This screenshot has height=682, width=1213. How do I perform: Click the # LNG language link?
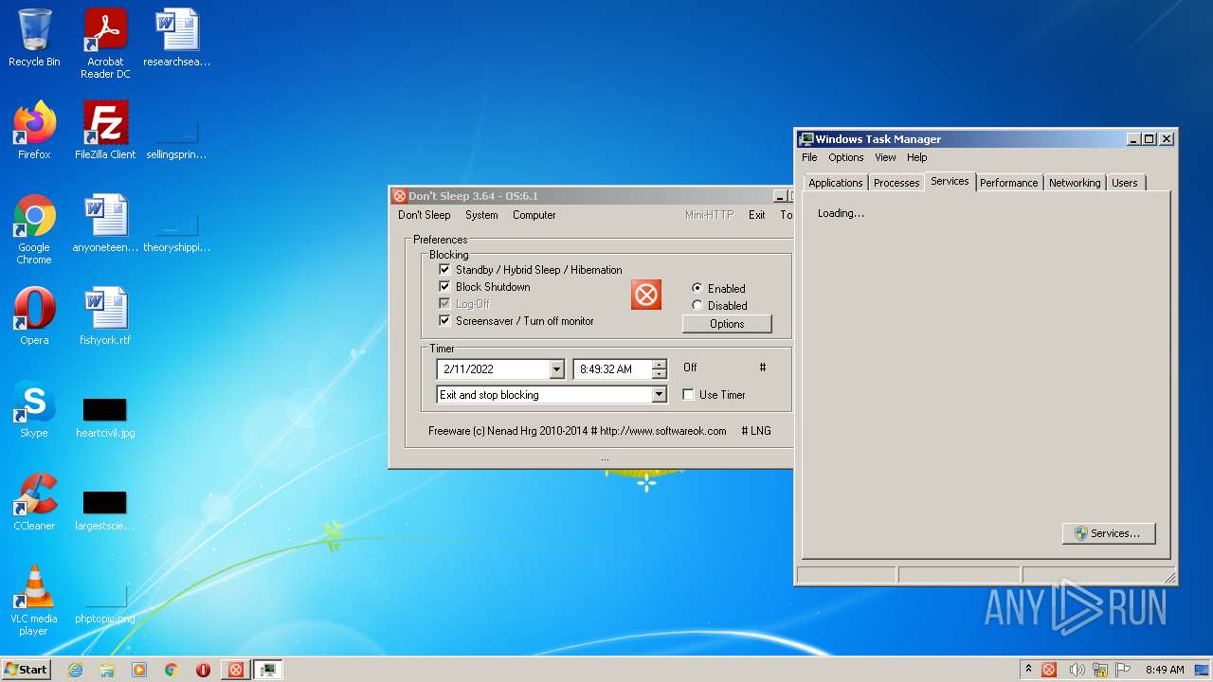click(x=756, y=431)
